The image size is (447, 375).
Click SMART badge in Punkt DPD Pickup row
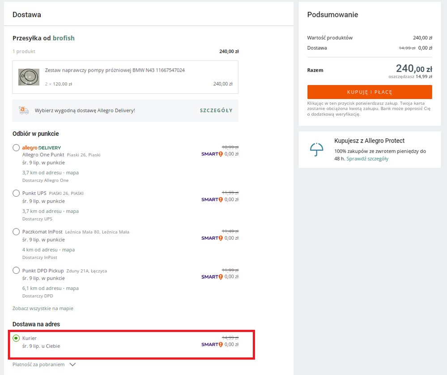click(x=212, y=277)
